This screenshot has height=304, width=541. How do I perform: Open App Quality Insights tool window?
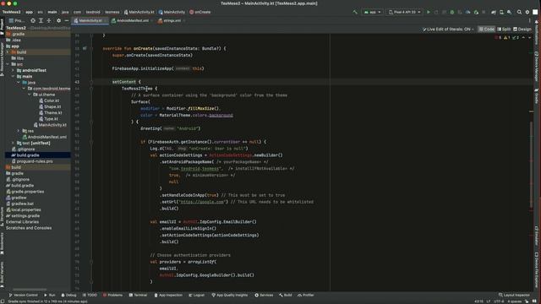229,295
